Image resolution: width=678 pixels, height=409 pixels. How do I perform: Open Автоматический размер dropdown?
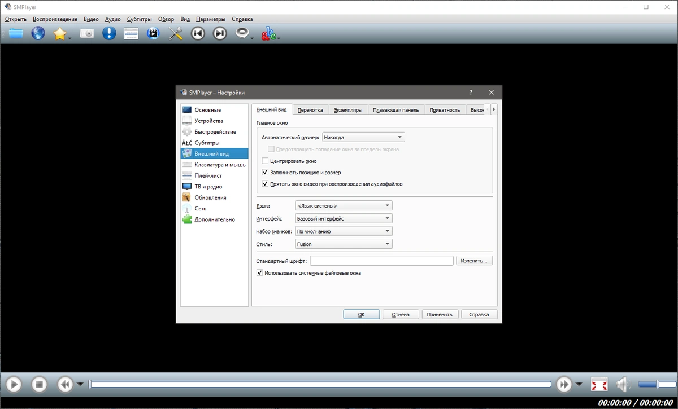(363, 137)
